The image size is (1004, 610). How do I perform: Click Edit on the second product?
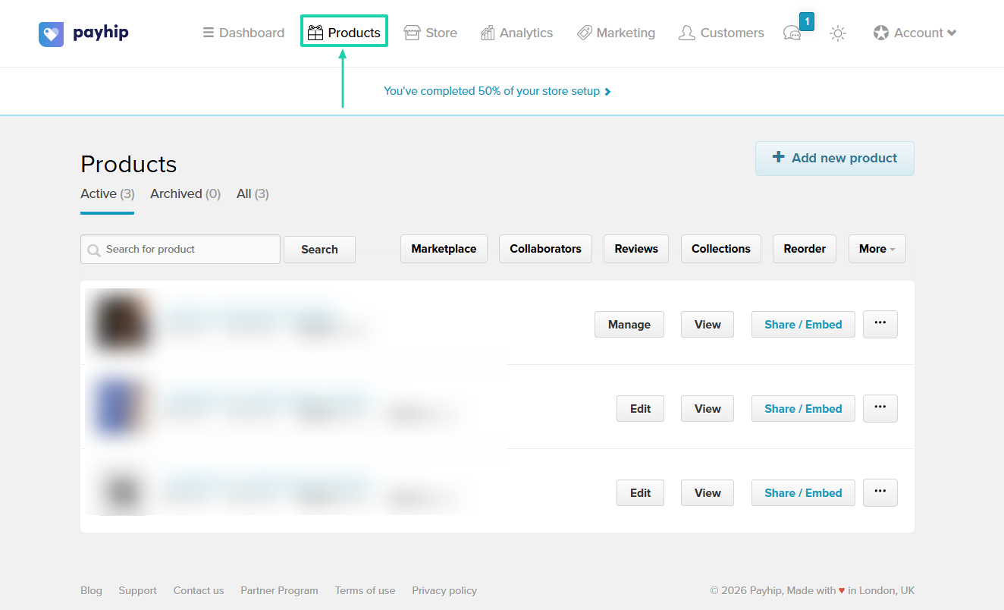[x=640, y=408]
